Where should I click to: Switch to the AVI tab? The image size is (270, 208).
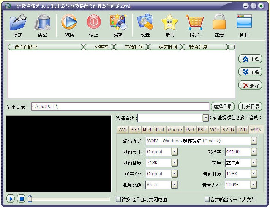click(x=123, y=129)
